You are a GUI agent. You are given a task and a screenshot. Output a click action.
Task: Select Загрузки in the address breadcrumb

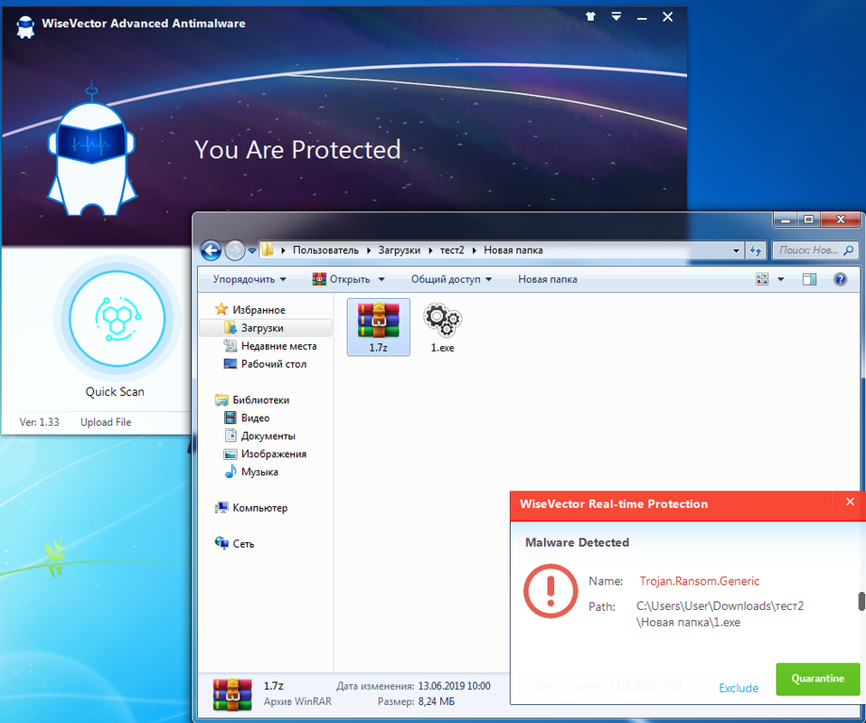(x=400, y=250)
